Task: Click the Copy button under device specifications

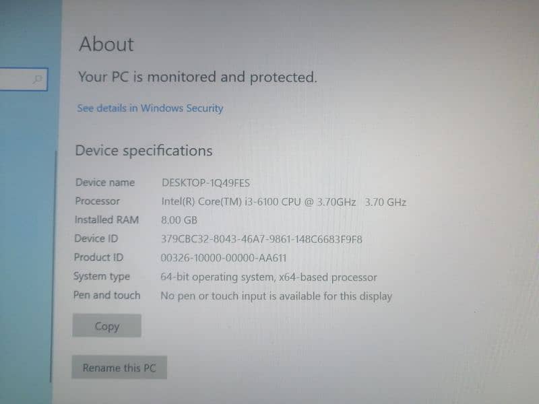Action: [106, 326]
